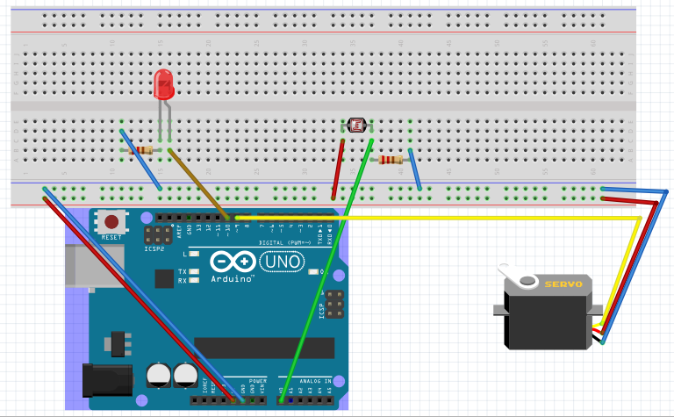
Task: Select the ATmega chip on the Arduino
Action: [x=264, y=348]
